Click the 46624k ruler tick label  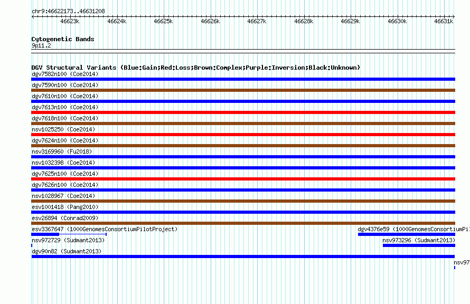tap(117, 21)
